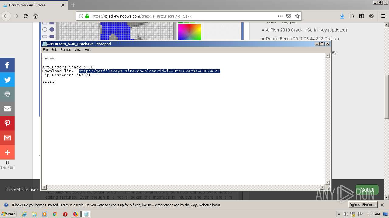Open Action Center flag tray icon
This screenshot has width=389, height=218.
coord(360,214)
